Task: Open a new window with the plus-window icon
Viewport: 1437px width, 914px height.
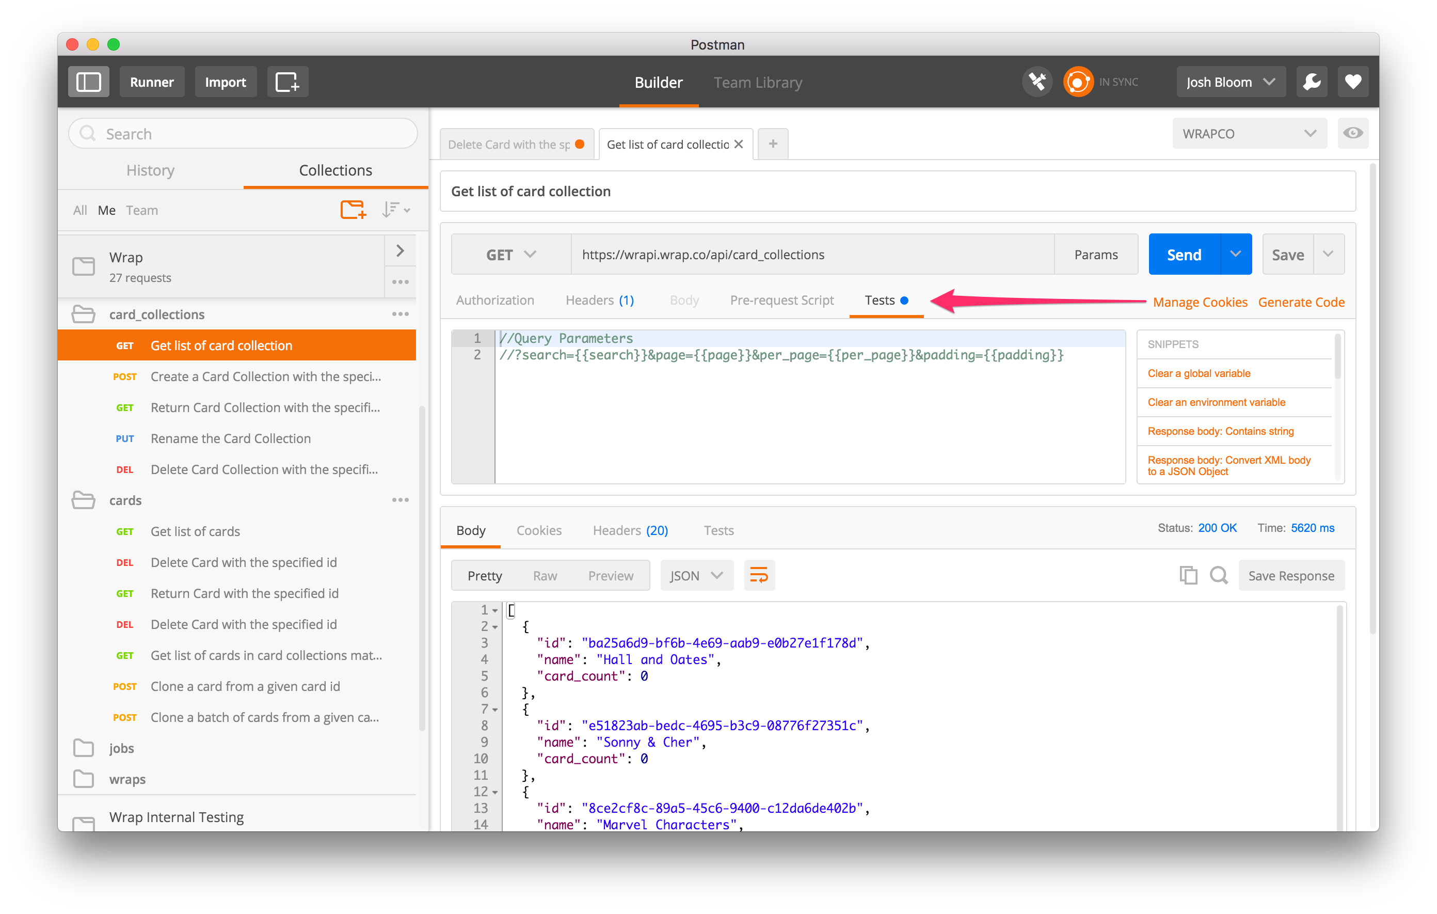Action: point(287,82)
